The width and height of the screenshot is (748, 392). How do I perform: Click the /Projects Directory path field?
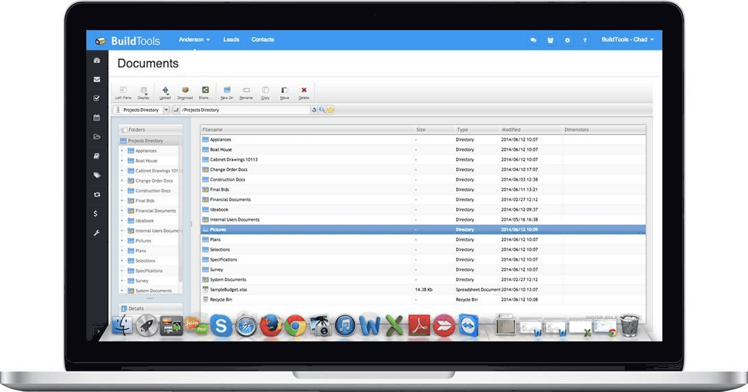(245, 110)
